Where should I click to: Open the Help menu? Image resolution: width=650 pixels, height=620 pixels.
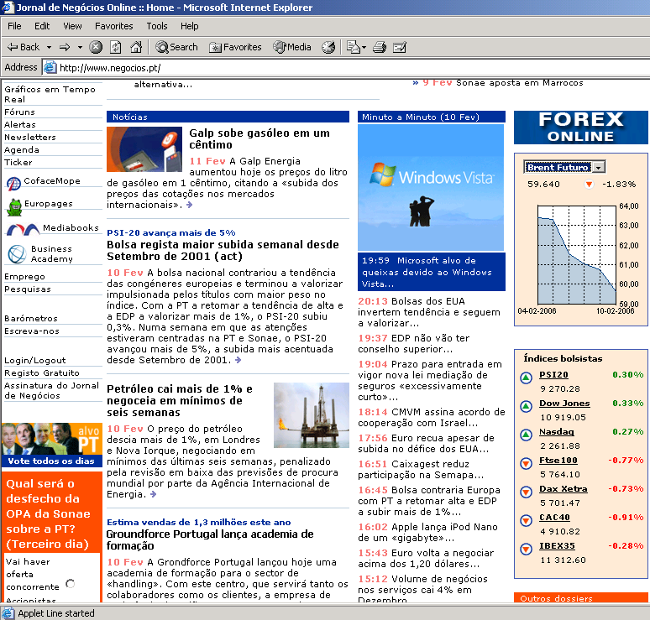pos(189,26)
